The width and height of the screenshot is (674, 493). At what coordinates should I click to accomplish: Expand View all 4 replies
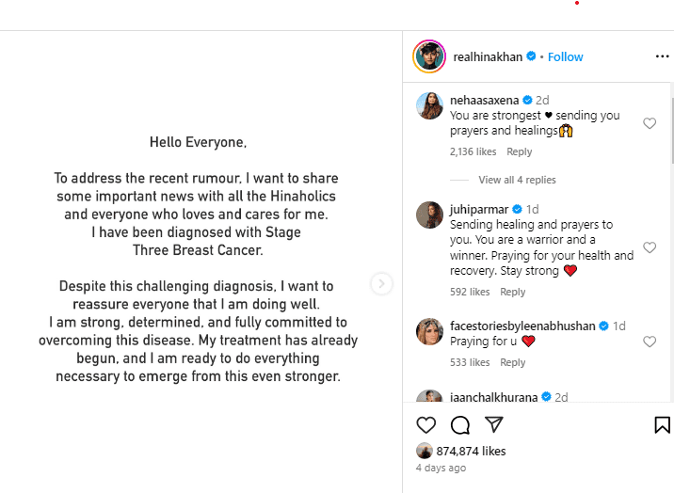517,180
